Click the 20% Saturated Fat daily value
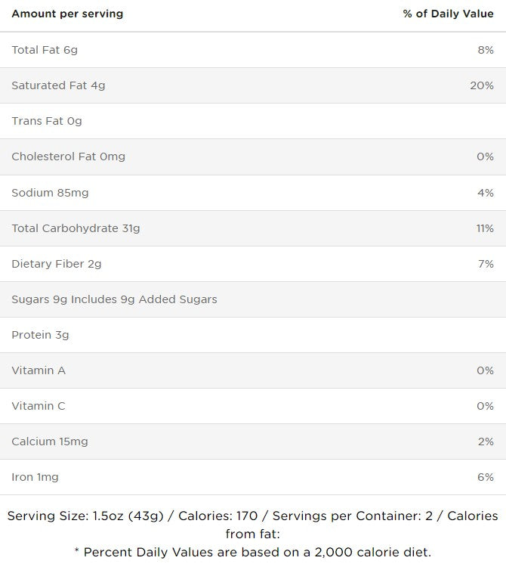The image size is (506, 567). 481,85
